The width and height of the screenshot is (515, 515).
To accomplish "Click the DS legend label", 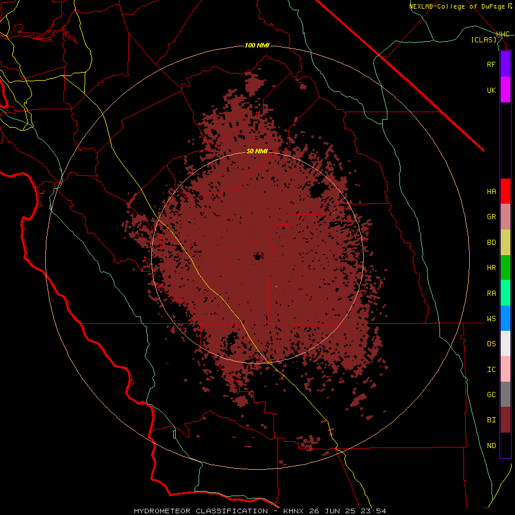I will pos(491,344).
